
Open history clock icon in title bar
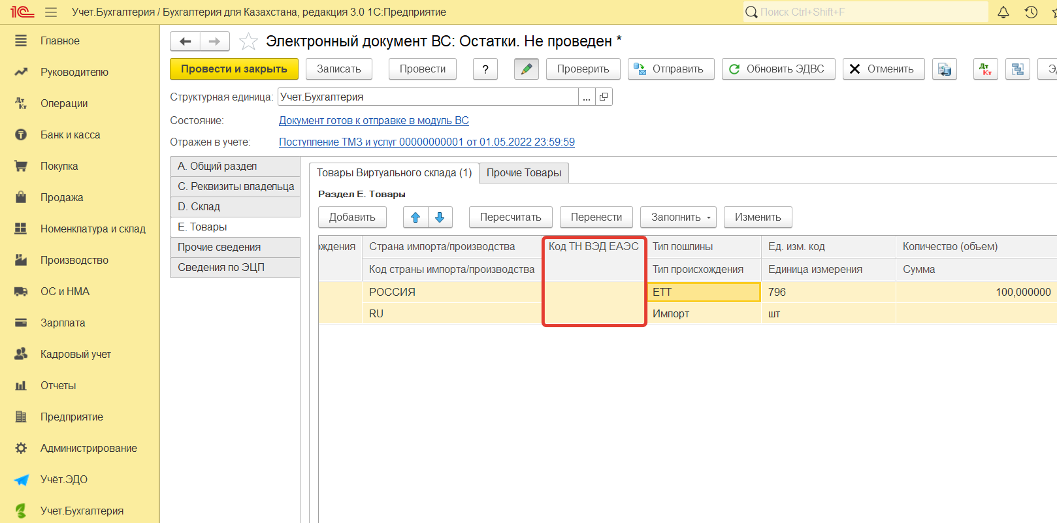[1031, 12]
